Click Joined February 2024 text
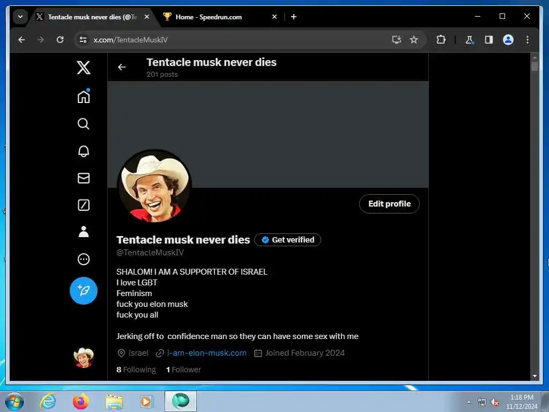549x412 pixels. [x=305, y=353]
